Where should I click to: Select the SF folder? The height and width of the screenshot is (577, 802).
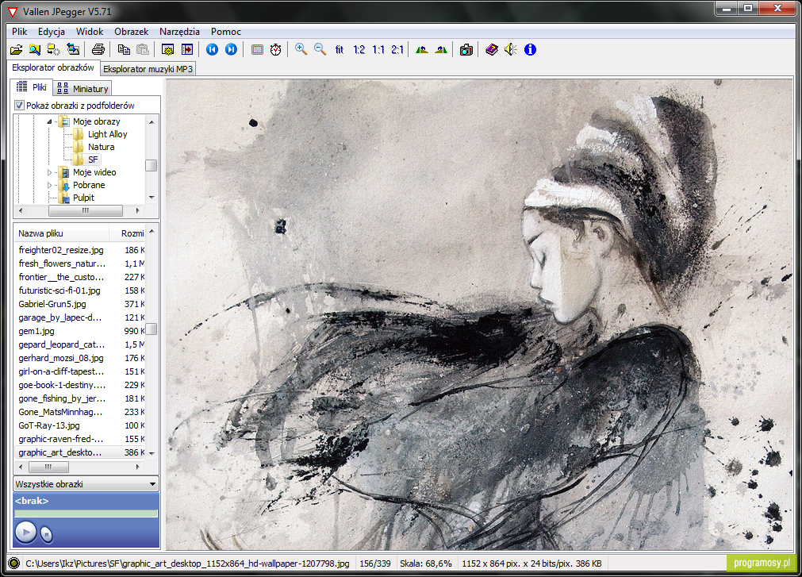pos(93,160)
